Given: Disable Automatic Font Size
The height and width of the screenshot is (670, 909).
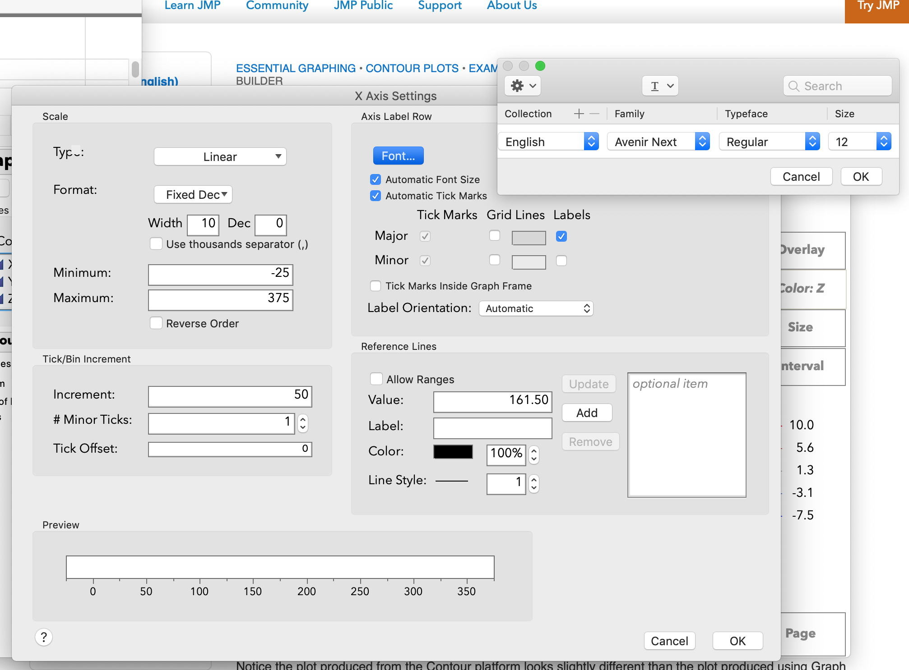Looking at the screenshot, I should 376,179.
